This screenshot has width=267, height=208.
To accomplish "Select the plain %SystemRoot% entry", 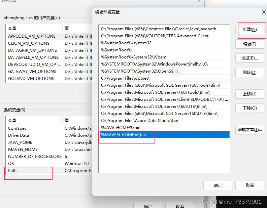I will pos(164,50).
